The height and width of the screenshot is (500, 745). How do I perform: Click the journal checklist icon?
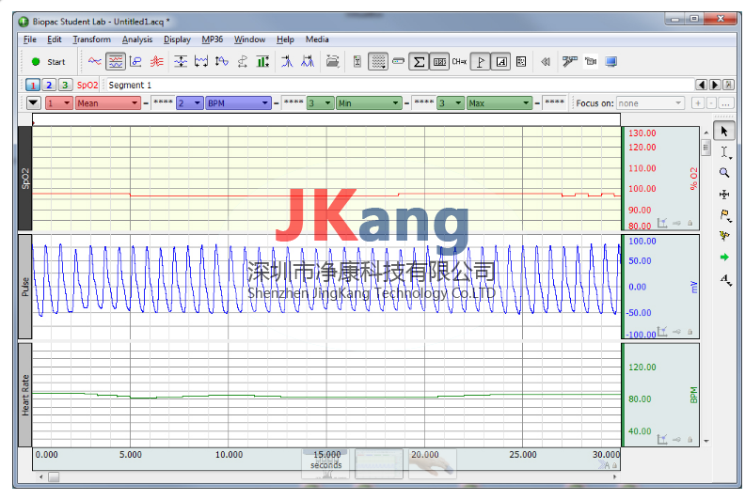click(521, 61)
